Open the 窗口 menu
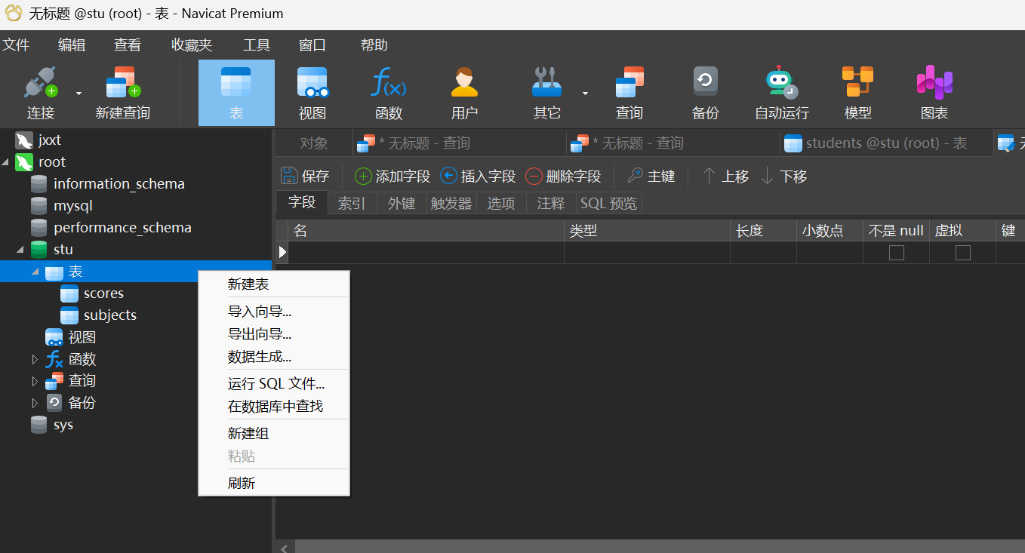The height and width of the screenshot is (553, 1025). [x=312, y=45]
